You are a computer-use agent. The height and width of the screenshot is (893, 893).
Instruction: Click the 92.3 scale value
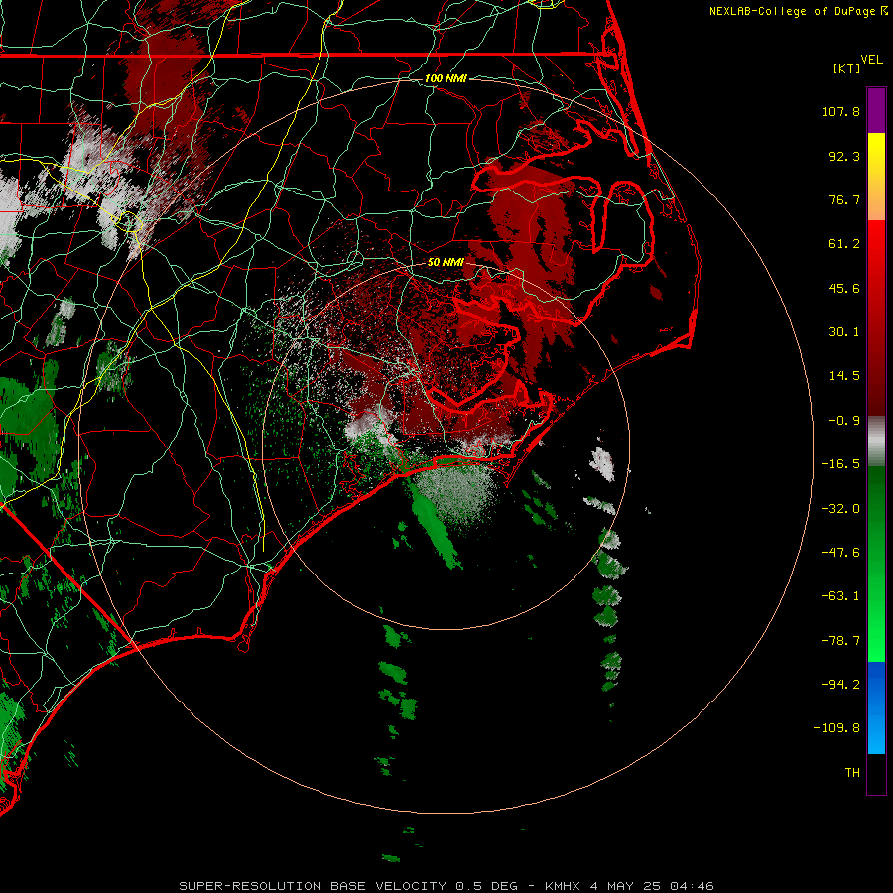pos(844,156)
